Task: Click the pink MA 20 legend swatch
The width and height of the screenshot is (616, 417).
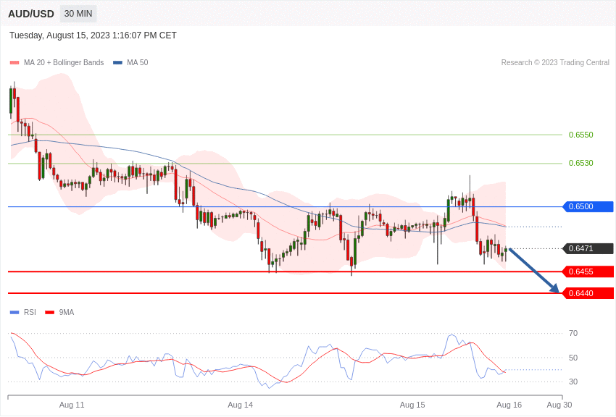Action: [x=14, y=62]
